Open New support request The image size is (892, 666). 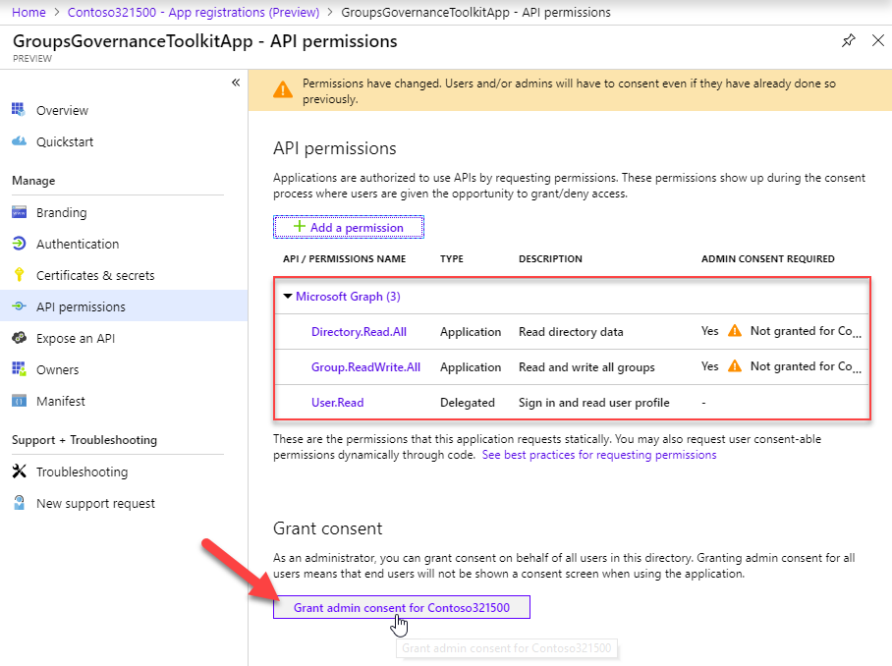click(x=95, y=503)
